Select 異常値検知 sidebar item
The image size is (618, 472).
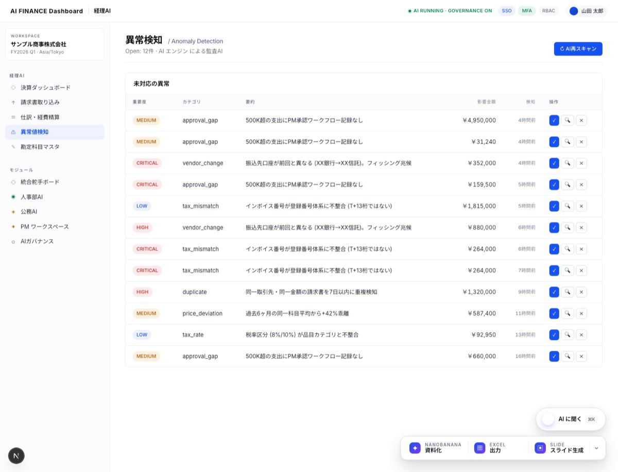[55, 132]
